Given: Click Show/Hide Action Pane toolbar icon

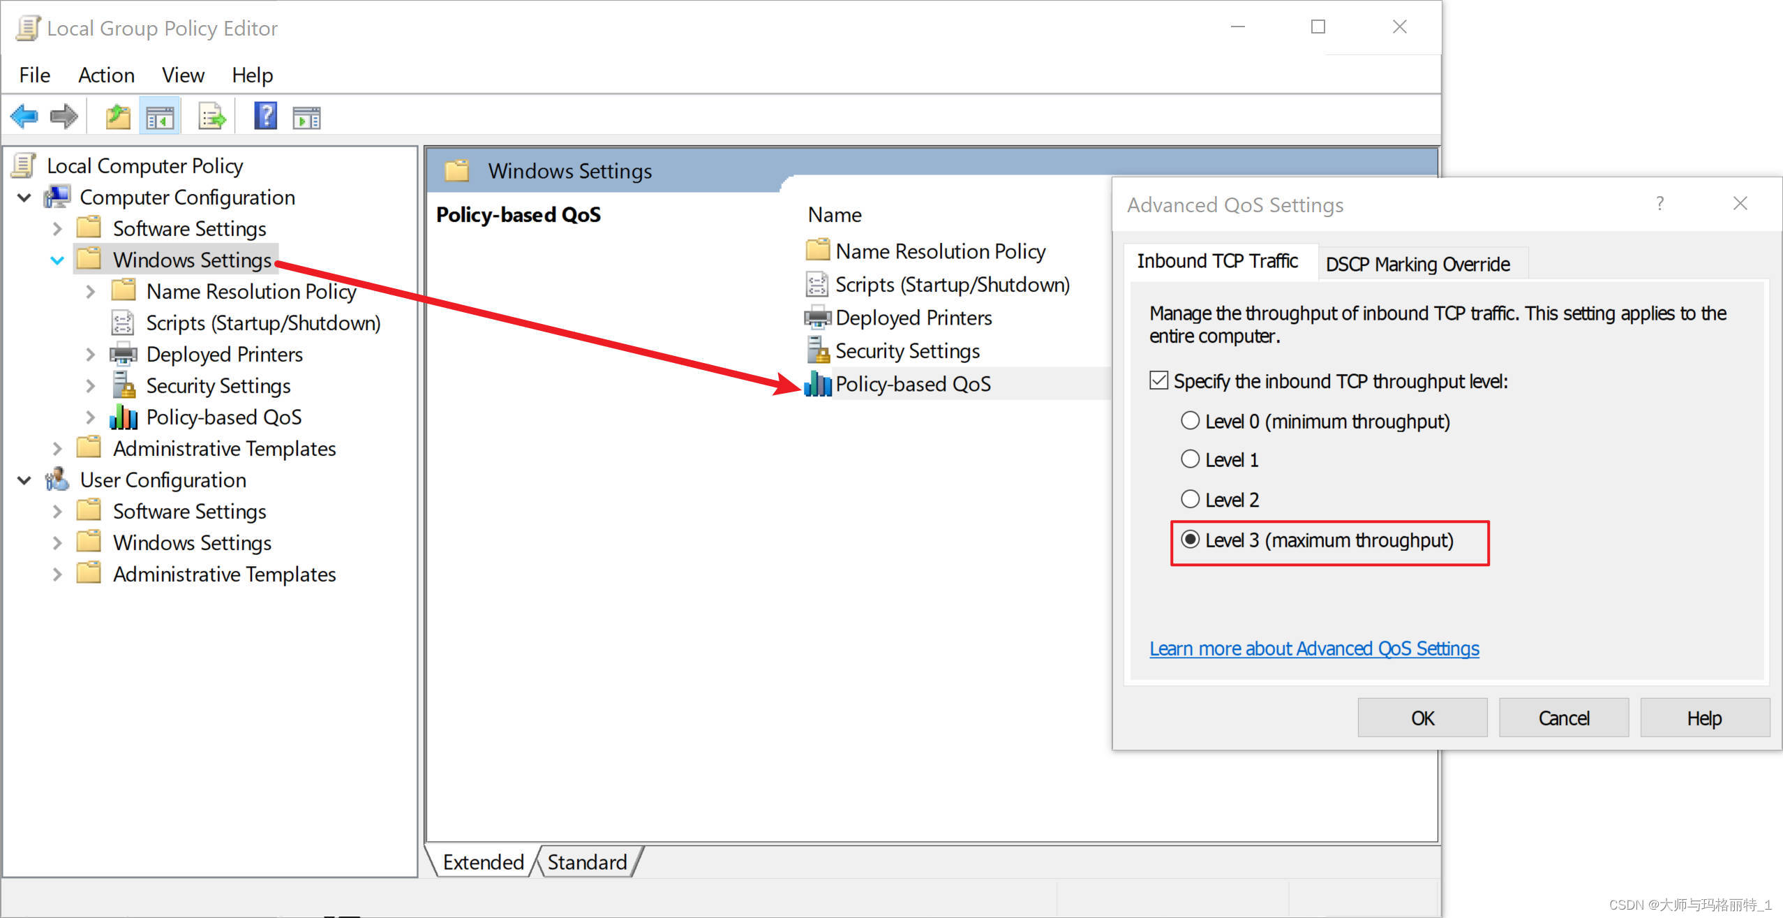Looking at the screenshot, I should pos(306,117).
